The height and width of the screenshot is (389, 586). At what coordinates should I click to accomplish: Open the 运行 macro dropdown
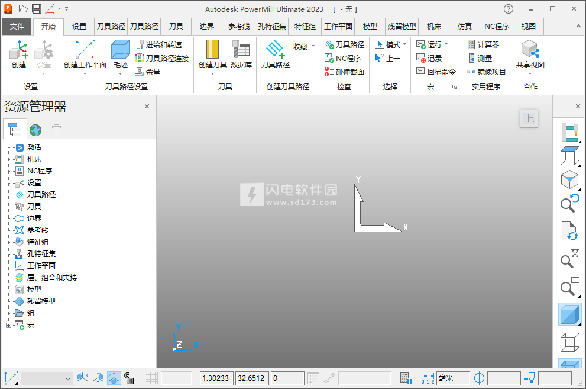click(x=432, y=45)
